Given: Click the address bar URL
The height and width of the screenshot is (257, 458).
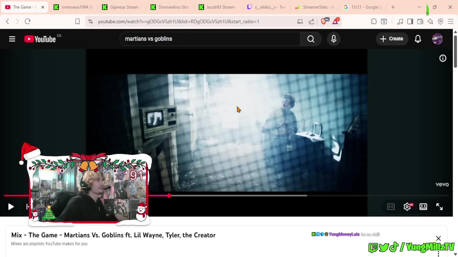Looking at the screenshot, I should 179,21.
